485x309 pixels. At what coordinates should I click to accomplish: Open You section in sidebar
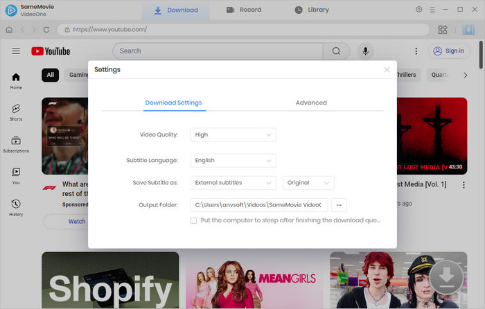pos(16,176)
